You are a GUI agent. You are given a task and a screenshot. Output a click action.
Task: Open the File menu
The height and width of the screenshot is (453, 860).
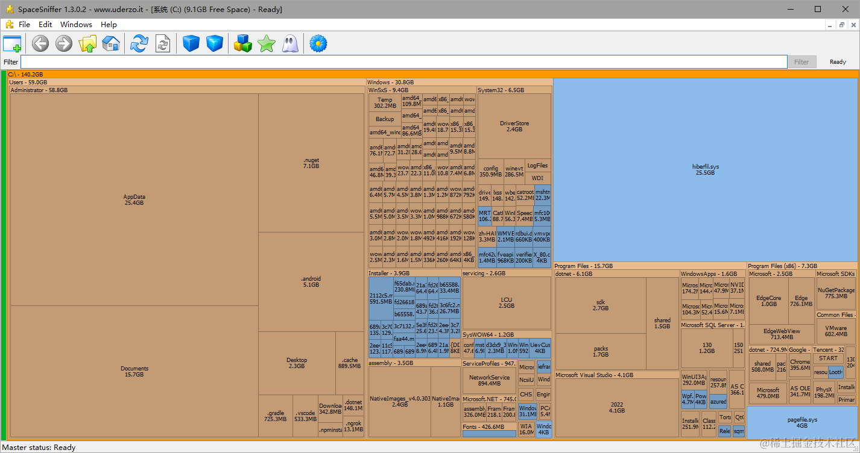point(24,25)
